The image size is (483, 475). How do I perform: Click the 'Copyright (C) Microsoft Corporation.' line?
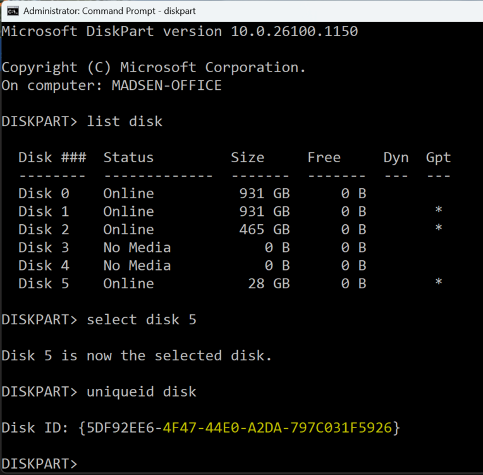[x=154, y=68]
